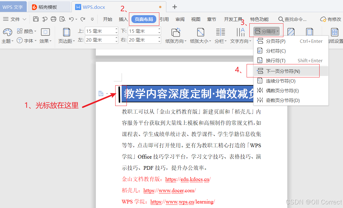343x208 pixels.
Task: Open the www.wps.cn/learning hyperlink
Action: point(183,202)
